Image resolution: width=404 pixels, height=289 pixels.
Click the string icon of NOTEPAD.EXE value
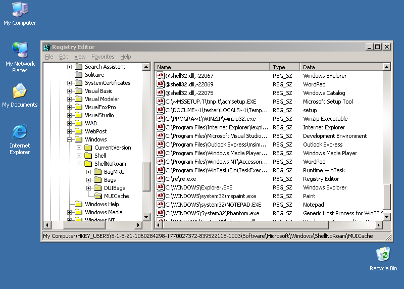coord(161,204)
